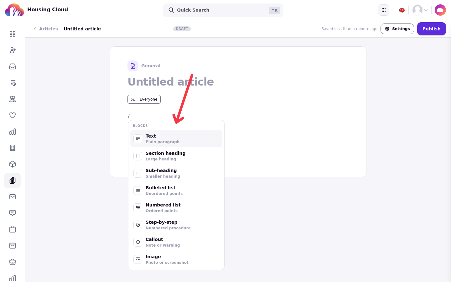Image resolution: width=451 pixels, height=282 pixels.
Task: Expand the user profile avatar dropdown
Action: [420, 10]
